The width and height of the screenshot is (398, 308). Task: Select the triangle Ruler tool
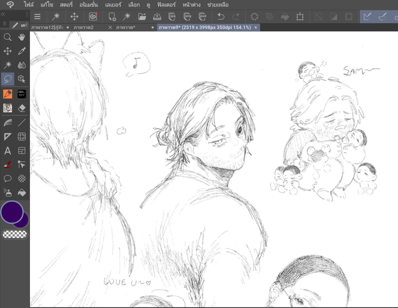(8, 137)
